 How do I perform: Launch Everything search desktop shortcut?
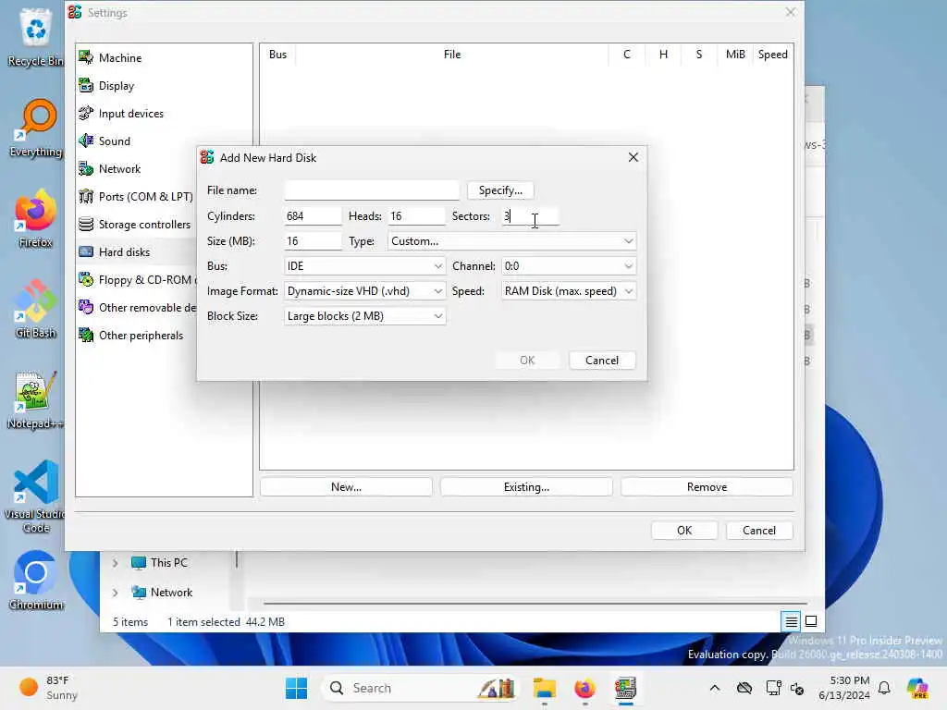tap(35, 128)
